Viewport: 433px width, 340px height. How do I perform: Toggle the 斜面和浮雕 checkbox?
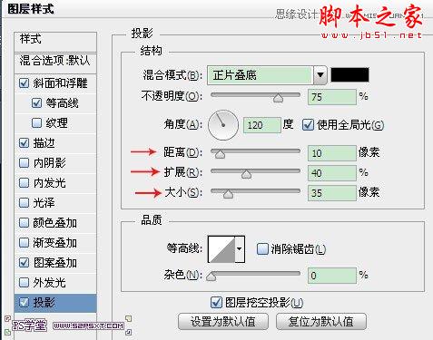pos(24,83)
